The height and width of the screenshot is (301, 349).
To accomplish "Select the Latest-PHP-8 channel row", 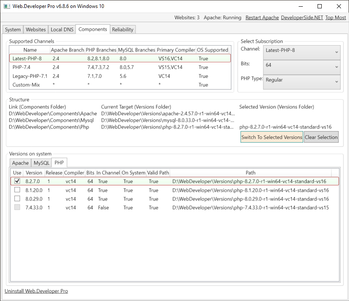I will [120, 59].
